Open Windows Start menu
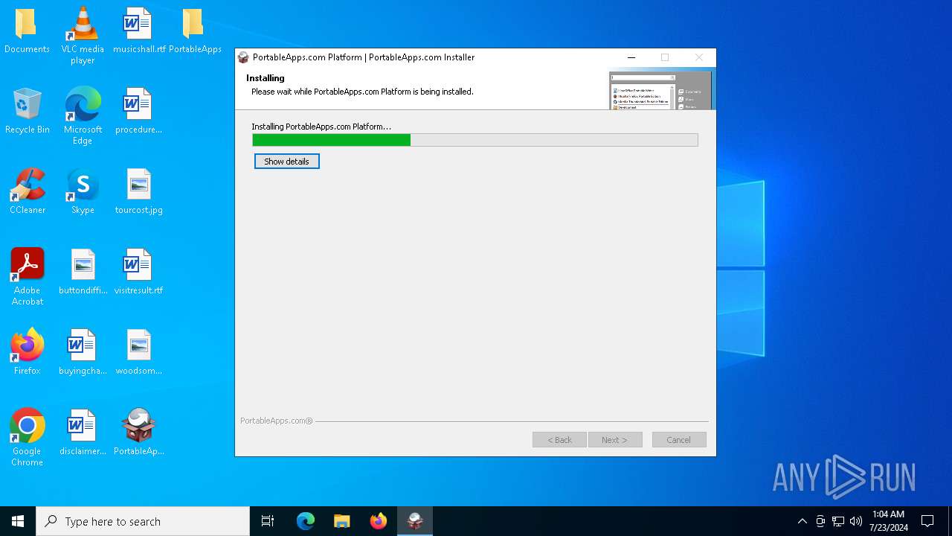The image size is (952, 536). pyautogui.click(x=18, y=521)
